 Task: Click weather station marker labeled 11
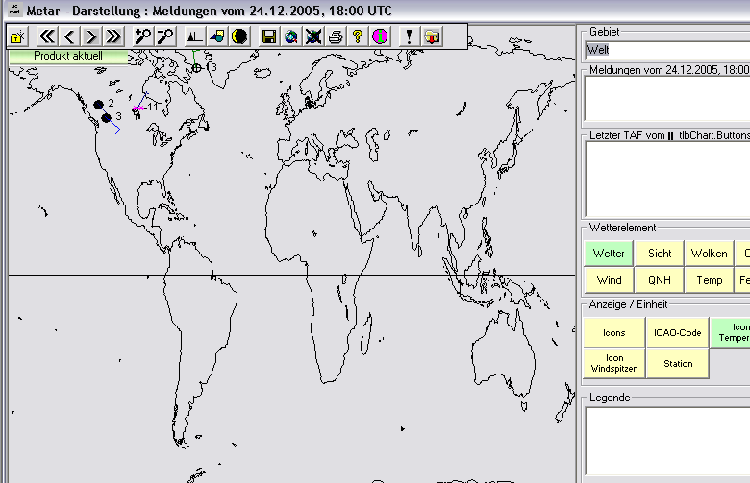click(x=138, y=109)
